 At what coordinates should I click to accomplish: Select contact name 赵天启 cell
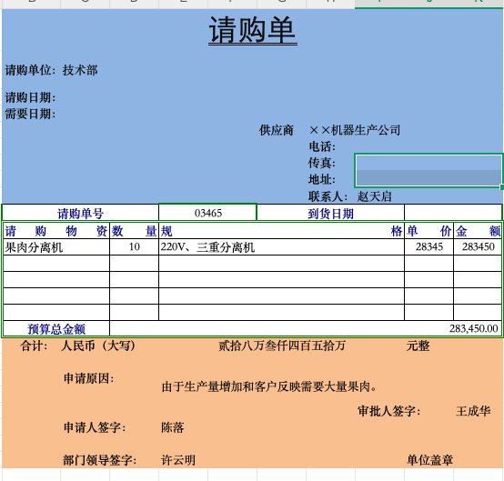374,196
